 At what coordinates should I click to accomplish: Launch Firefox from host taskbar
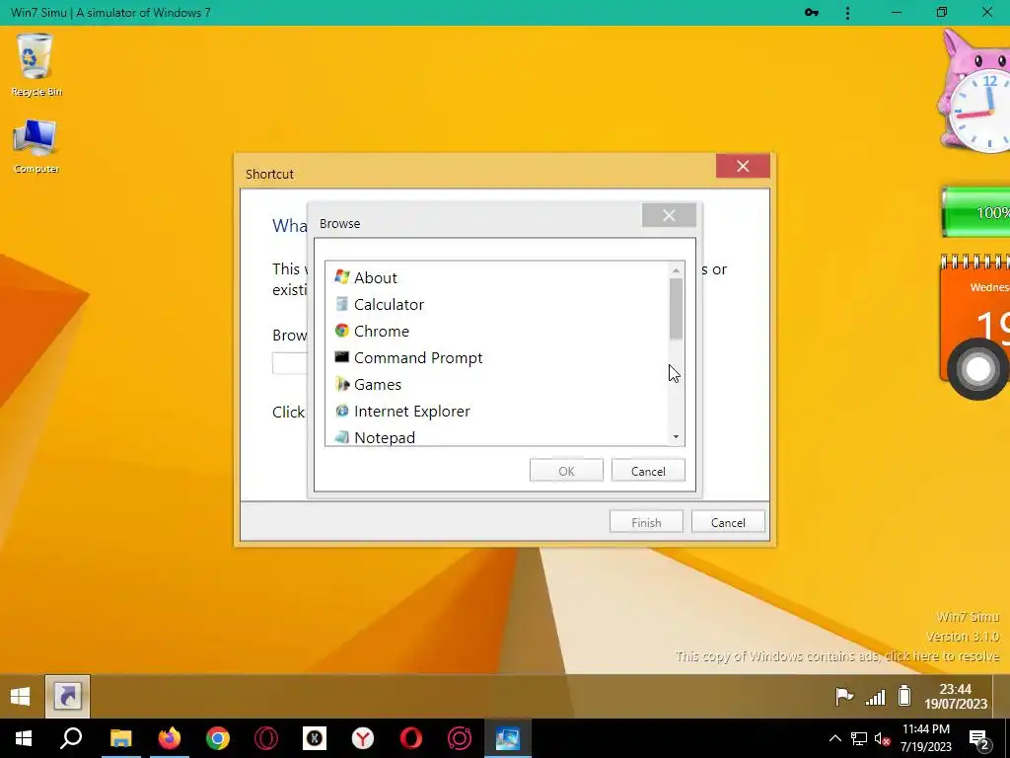tap(170, 738)
